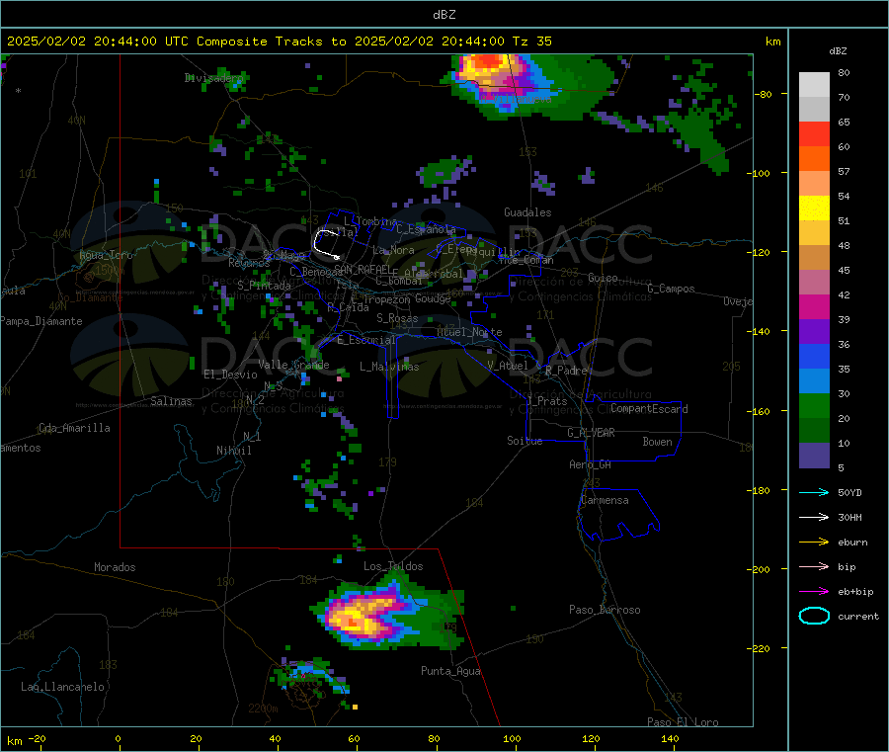Pick the light gray 70-80 dBZ swatch

click(814, 85)
